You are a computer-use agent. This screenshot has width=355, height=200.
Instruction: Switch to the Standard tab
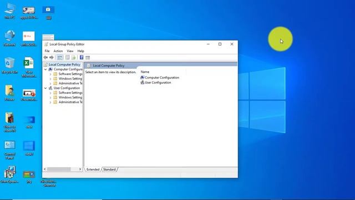click(x=109, y=169)
